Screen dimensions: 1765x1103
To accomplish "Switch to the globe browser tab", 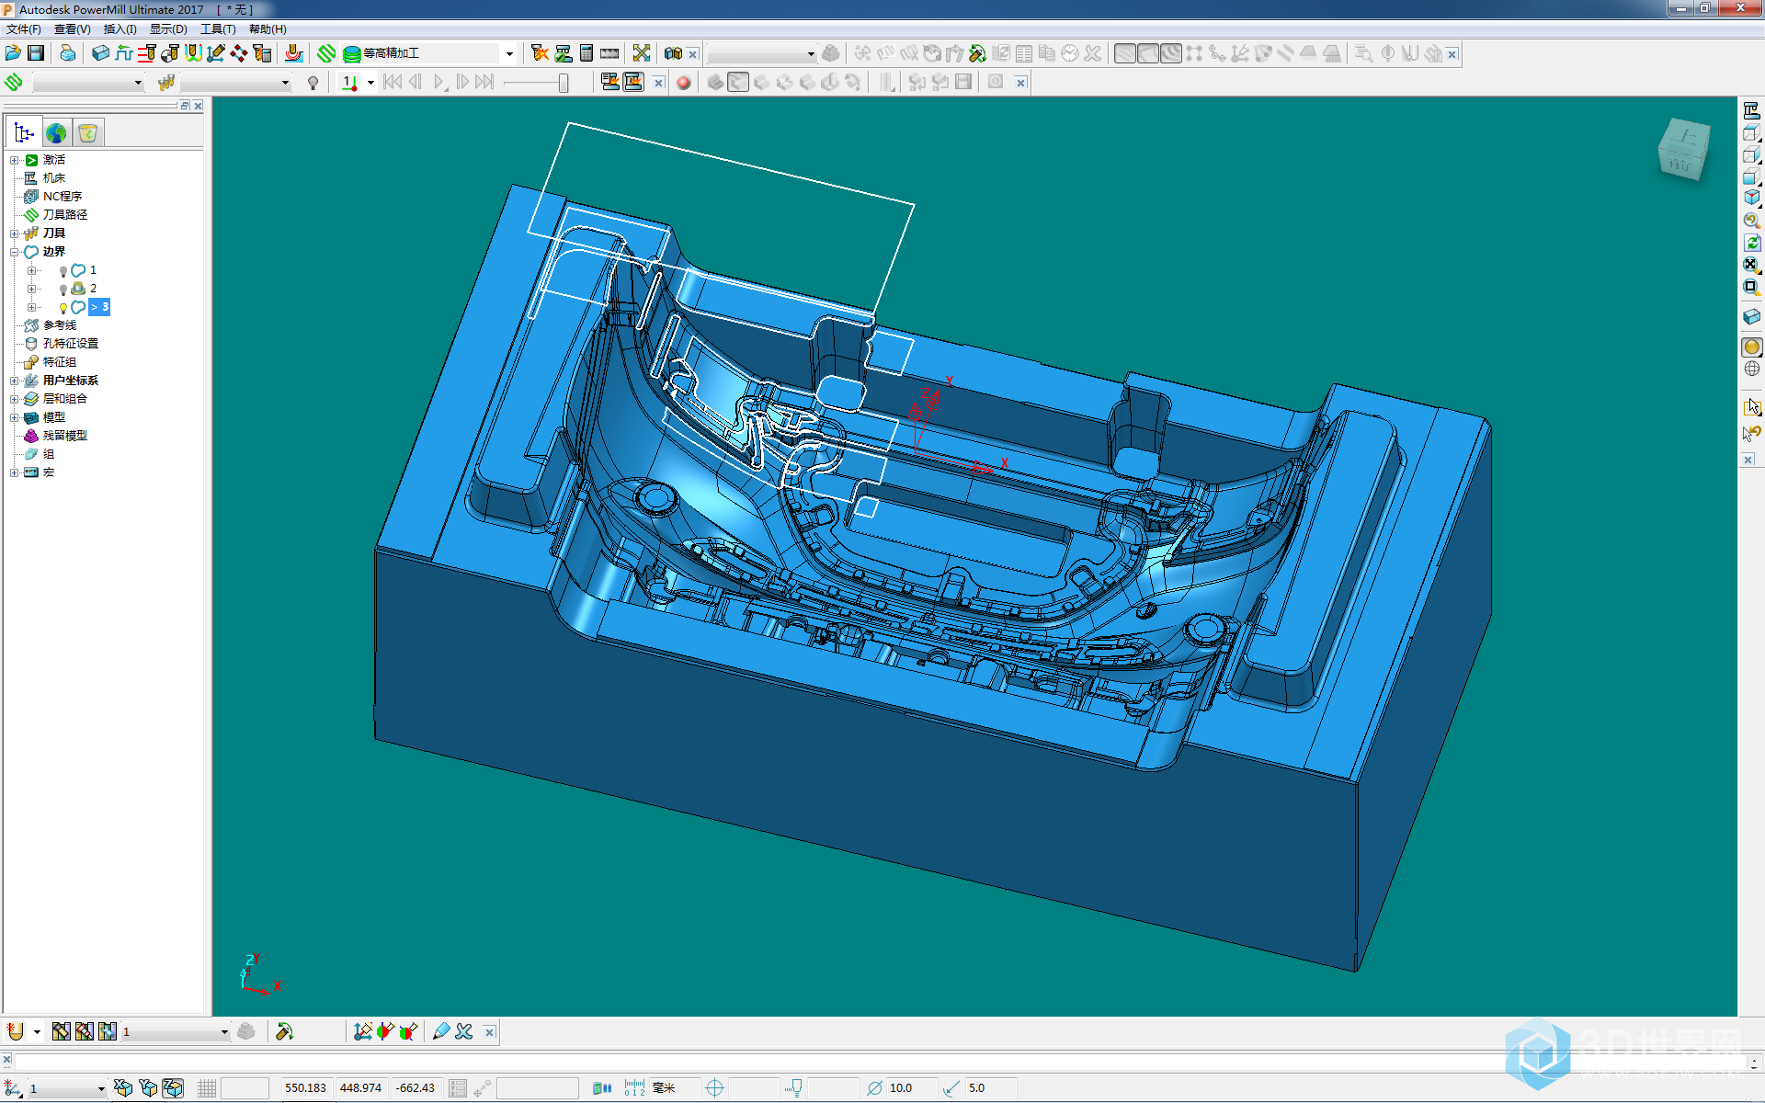I will pos(56,133).
